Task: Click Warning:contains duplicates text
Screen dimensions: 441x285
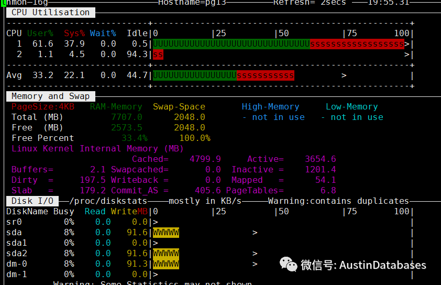Action: [339, 201]
